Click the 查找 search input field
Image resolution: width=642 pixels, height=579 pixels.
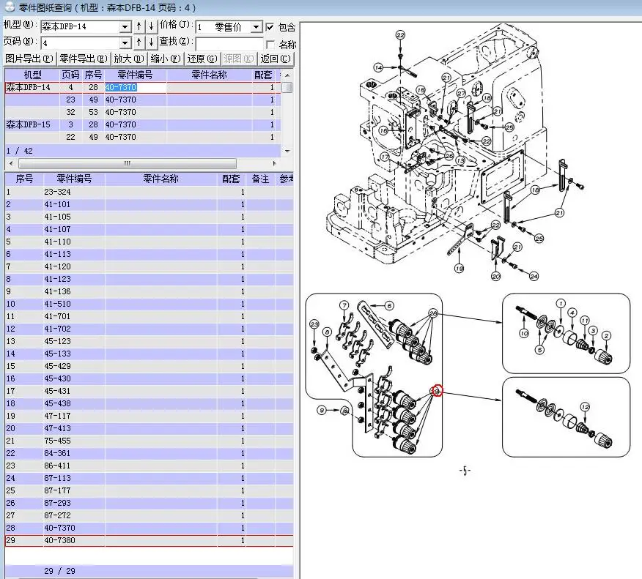pyautogui.click(x=229, y=43)
